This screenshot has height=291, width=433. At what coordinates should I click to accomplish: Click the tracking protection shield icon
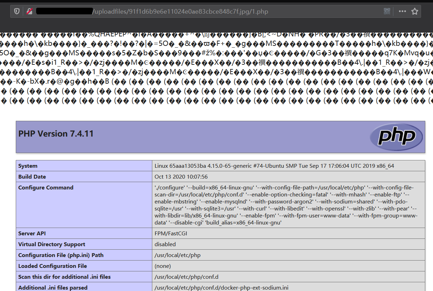[x=16, y=12]
